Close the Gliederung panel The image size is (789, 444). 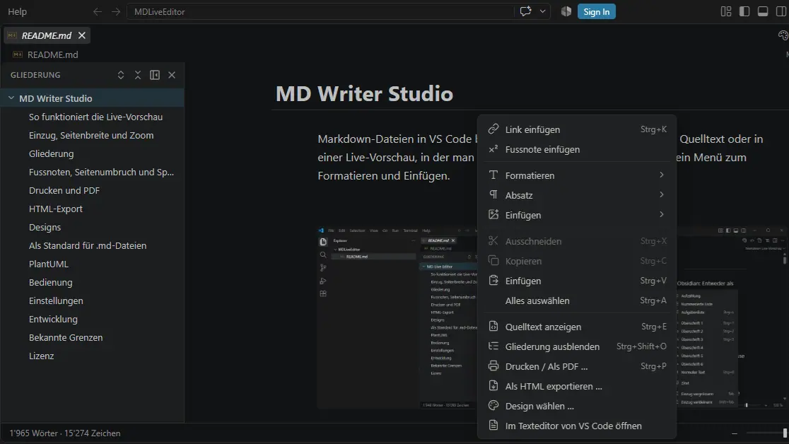[x=172, y=75]
